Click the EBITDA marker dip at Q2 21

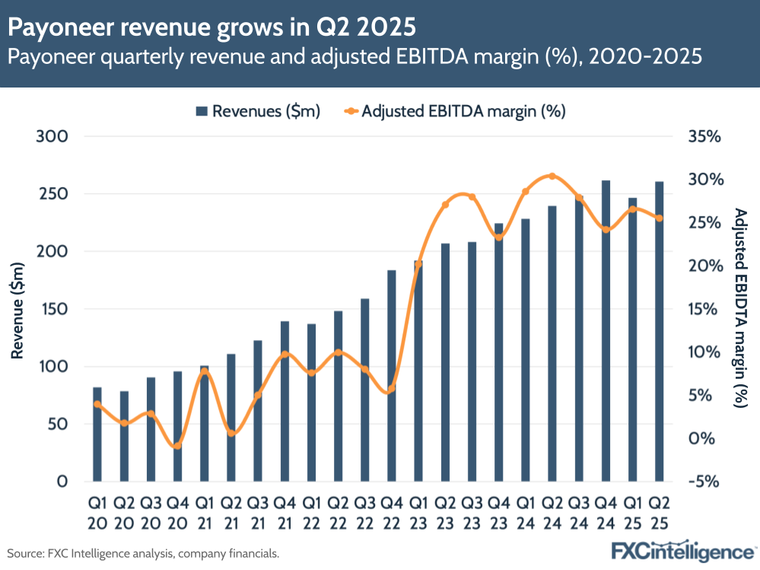231,434
